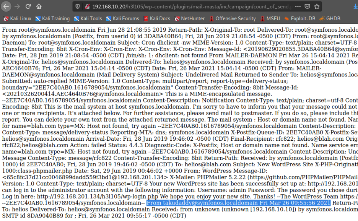The image size is (358, 221).
Task: Open GHDB bookmark
Action: (x=330, y=18)
